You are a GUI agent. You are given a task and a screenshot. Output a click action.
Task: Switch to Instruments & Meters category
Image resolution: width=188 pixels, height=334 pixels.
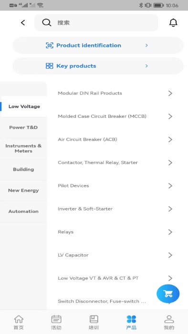pyautogui.click(x=23, y=148)
